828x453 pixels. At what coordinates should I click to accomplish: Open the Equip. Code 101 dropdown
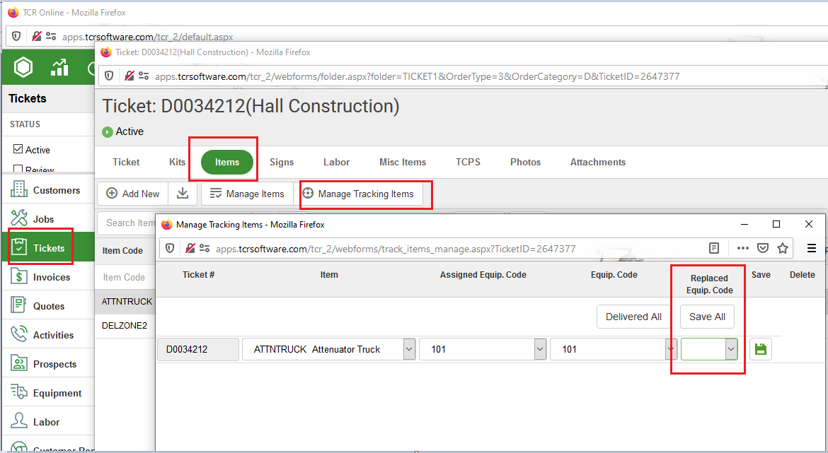tap(670, 349)
